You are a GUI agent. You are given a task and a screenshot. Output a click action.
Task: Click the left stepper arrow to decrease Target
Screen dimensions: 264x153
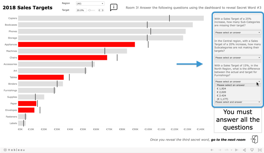[99, 10]
